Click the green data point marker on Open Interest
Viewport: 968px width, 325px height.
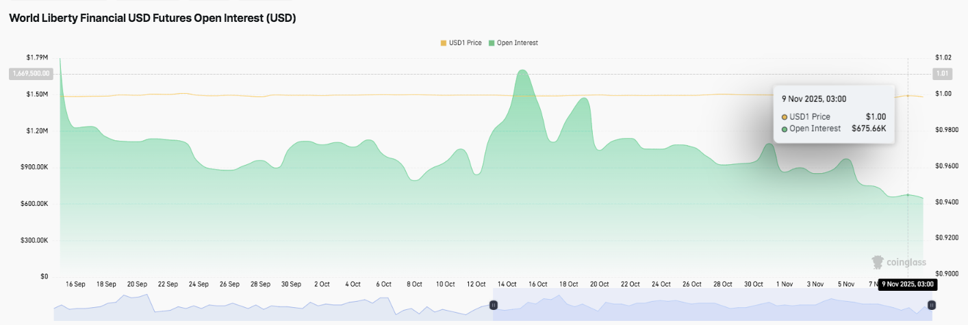tap(908, 195)
